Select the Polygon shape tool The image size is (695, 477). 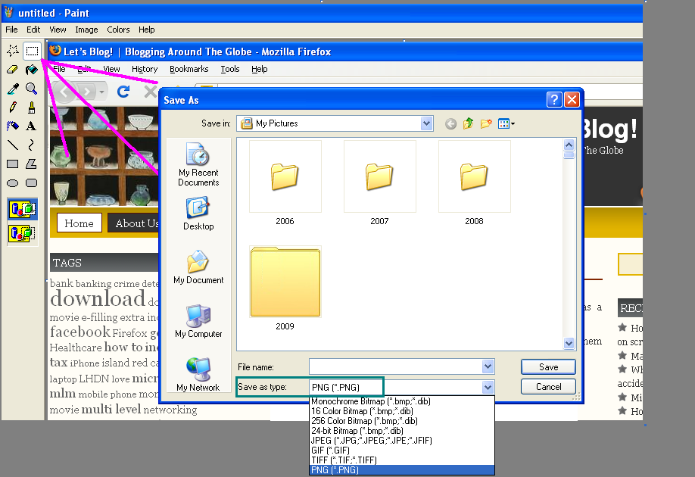click(32, 164)
